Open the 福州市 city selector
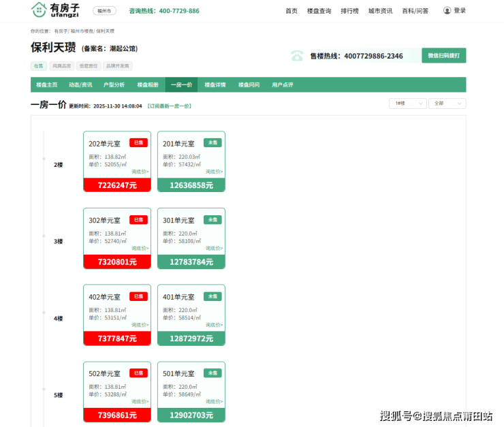The height and width of the screenshot is (427, 504). click(104, 11)
